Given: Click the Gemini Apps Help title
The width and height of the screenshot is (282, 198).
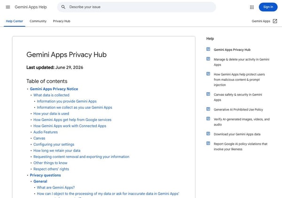Looking at the screenshot, I should click(x=31, y=7).
